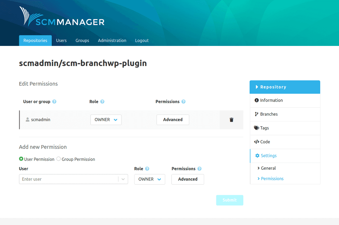
Task: Select the Group Permission radio button
Action: (58, 159)
